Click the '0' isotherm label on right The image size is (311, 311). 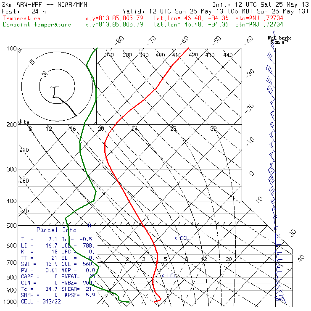tap(251, 174)
